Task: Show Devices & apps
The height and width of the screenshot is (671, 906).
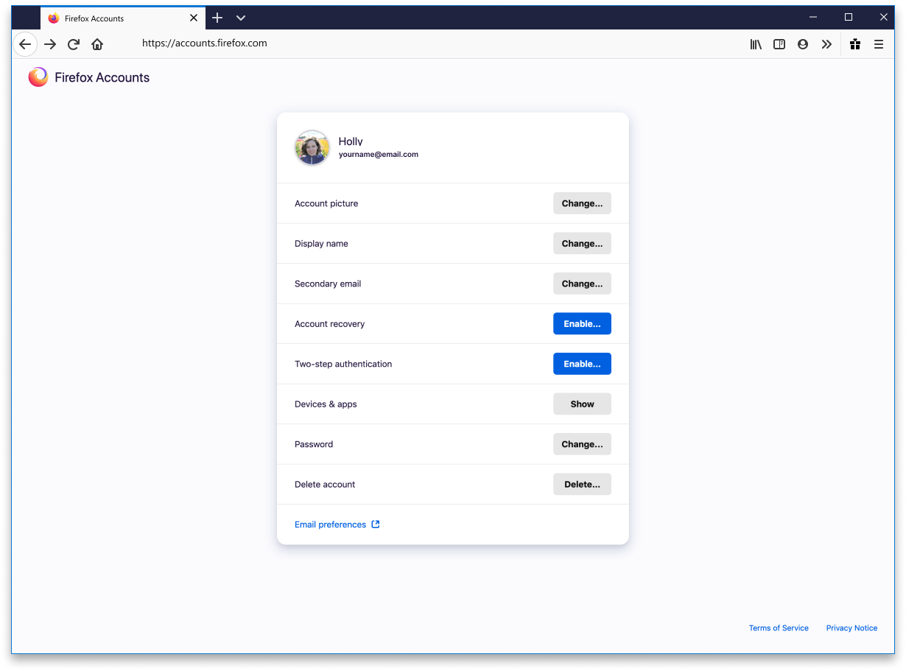Action: coord(582,404)
